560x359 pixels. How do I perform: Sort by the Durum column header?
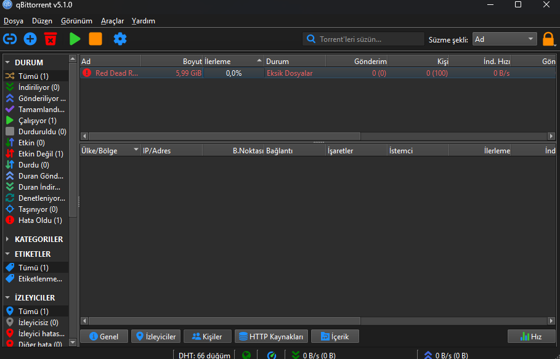point(294,62)
